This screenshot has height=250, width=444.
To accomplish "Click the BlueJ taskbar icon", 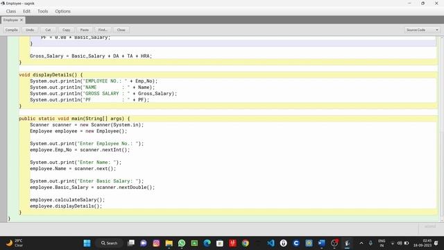I will (x=347, y=243).
